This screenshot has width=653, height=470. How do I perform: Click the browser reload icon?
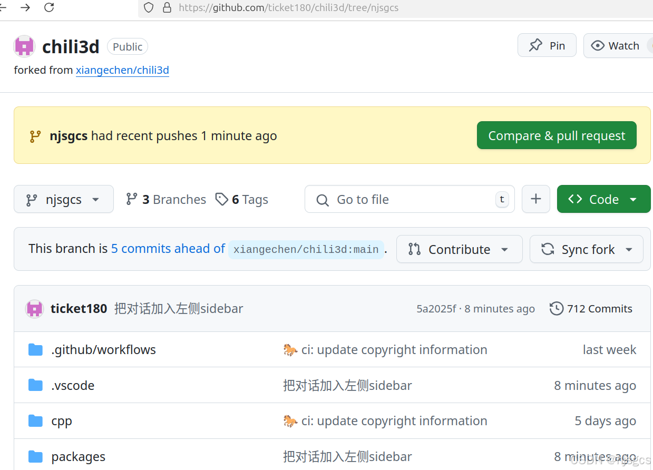tap(49, 7)
